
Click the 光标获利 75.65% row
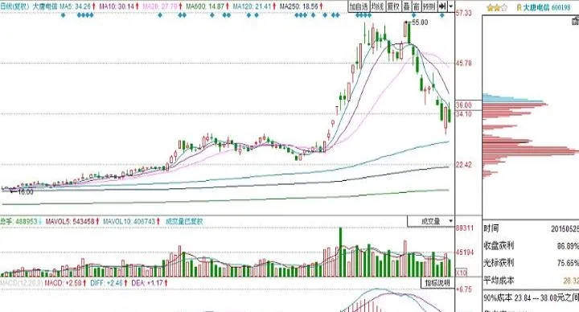(531, 263)
